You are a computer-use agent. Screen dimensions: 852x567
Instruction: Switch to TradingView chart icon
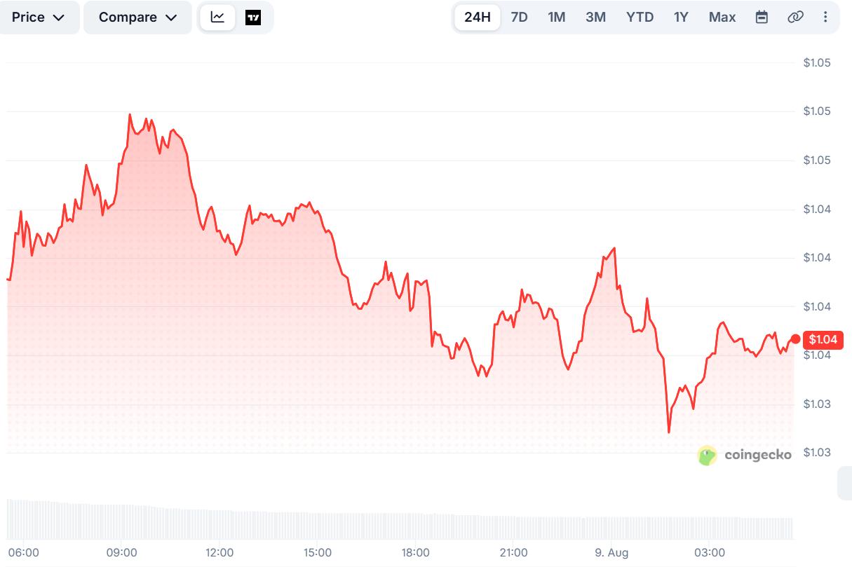pyautogui.click(x=253, y=18)
